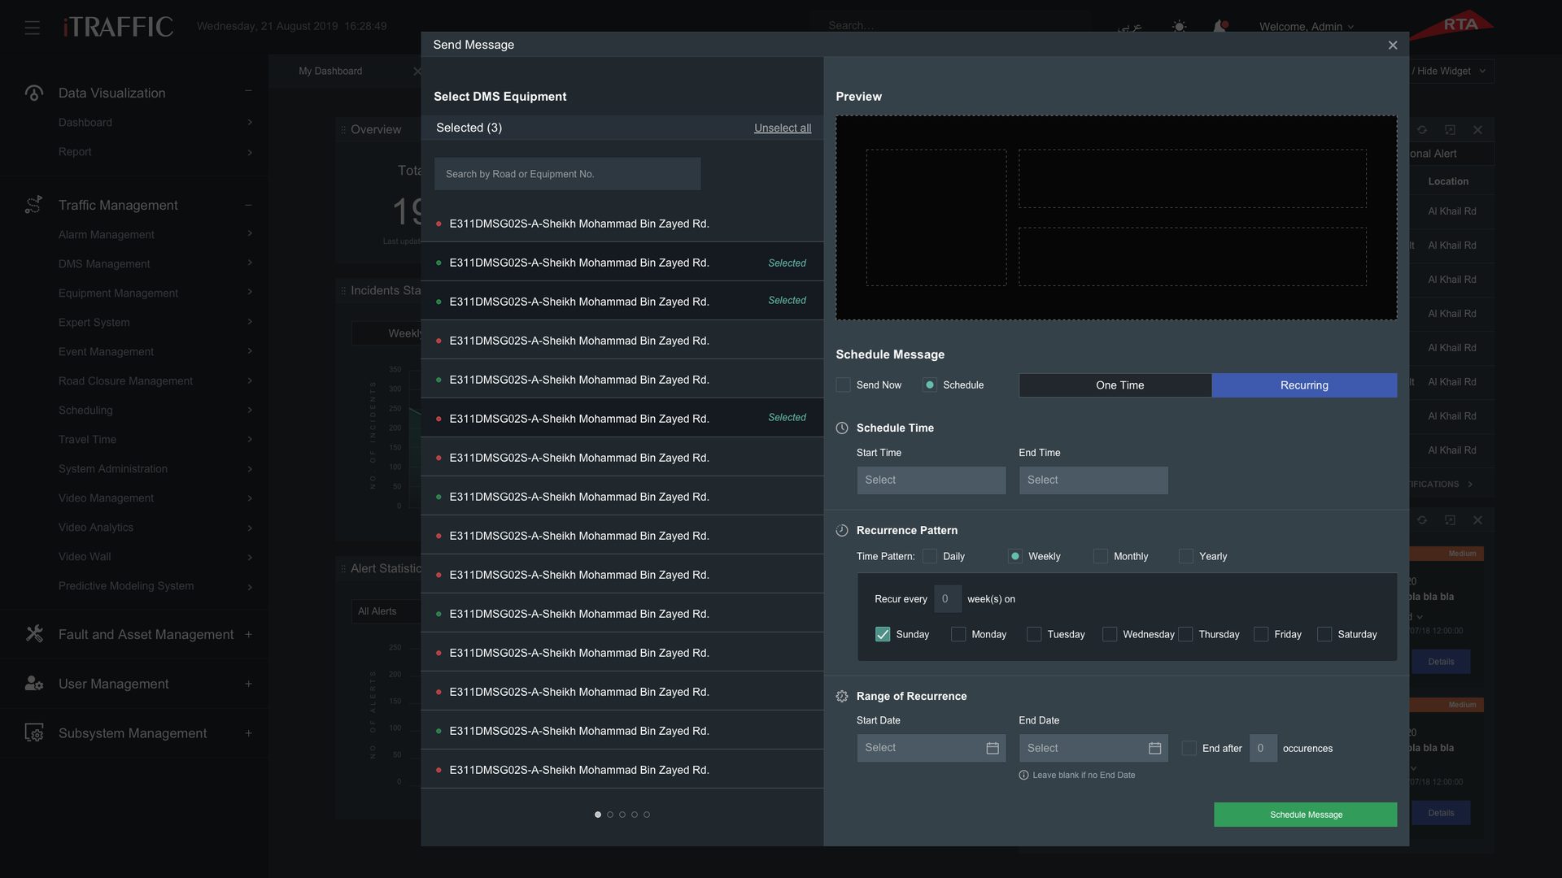
Task: Switch to the One Time tab
Action: pos(1115,385)
